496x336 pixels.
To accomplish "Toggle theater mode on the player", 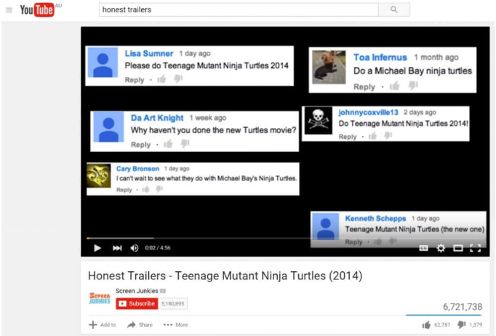I will 458,248.
